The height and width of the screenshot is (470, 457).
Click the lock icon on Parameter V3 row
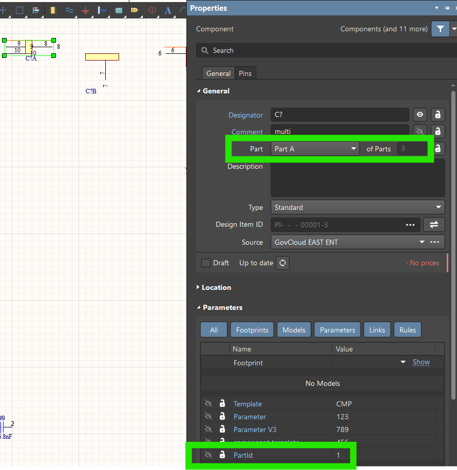click(x=222, y=429)
